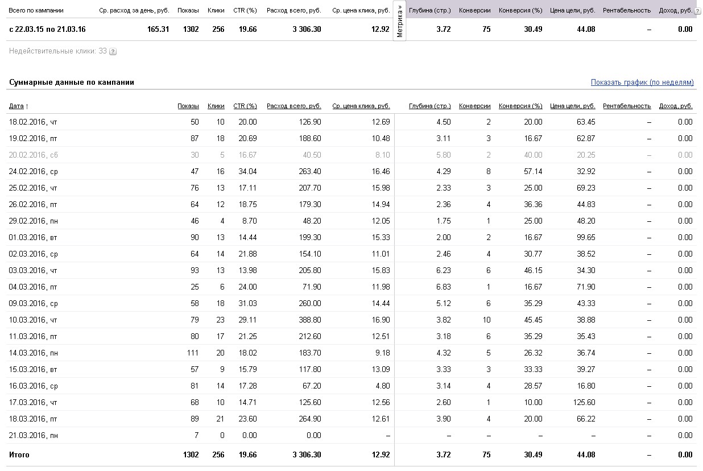Sort by underlined Доход, руб. table header
The image size is (703, 471).
pos(676,106)
